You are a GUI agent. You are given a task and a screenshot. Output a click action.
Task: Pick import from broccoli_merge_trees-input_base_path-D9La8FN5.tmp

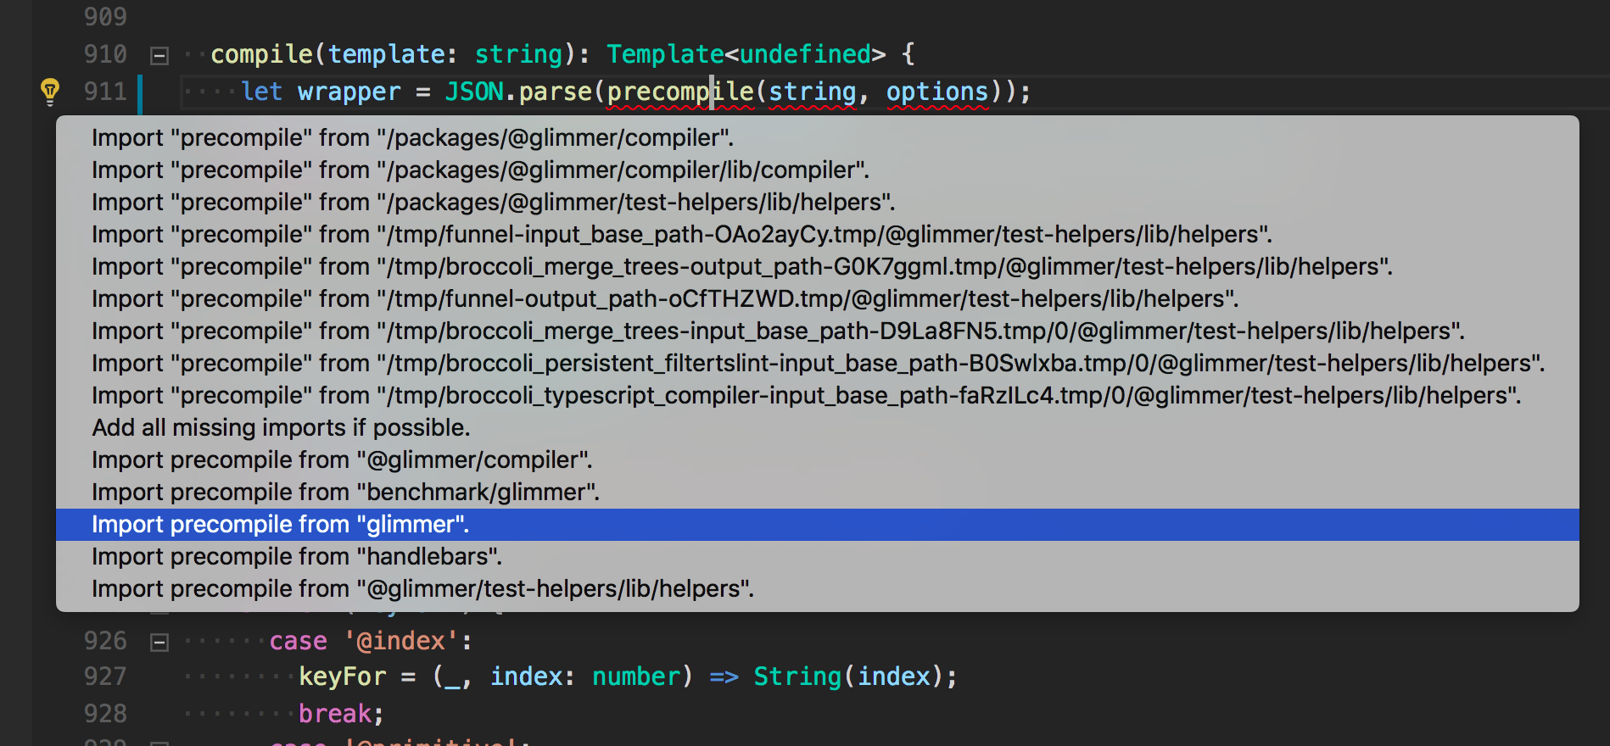(818, 331)
